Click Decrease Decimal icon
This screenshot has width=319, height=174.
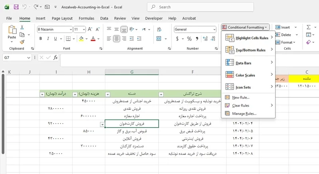pos(213,39)
